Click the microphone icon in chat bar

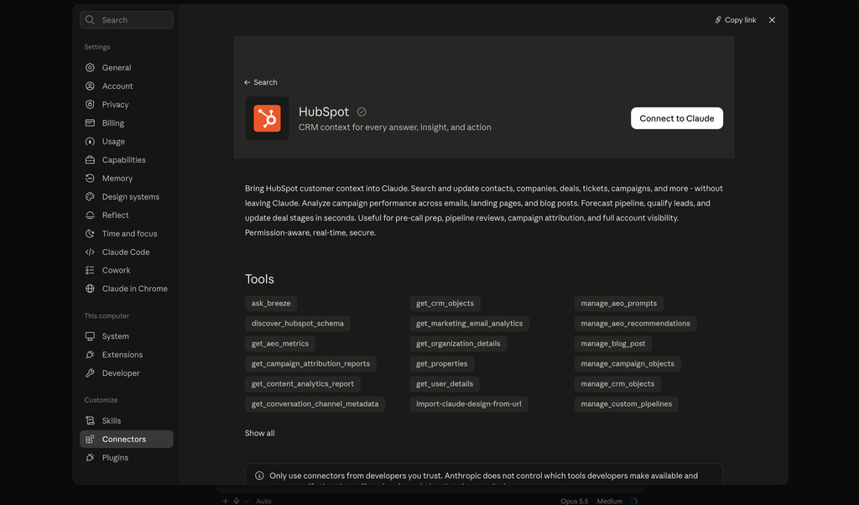point(237,501)
